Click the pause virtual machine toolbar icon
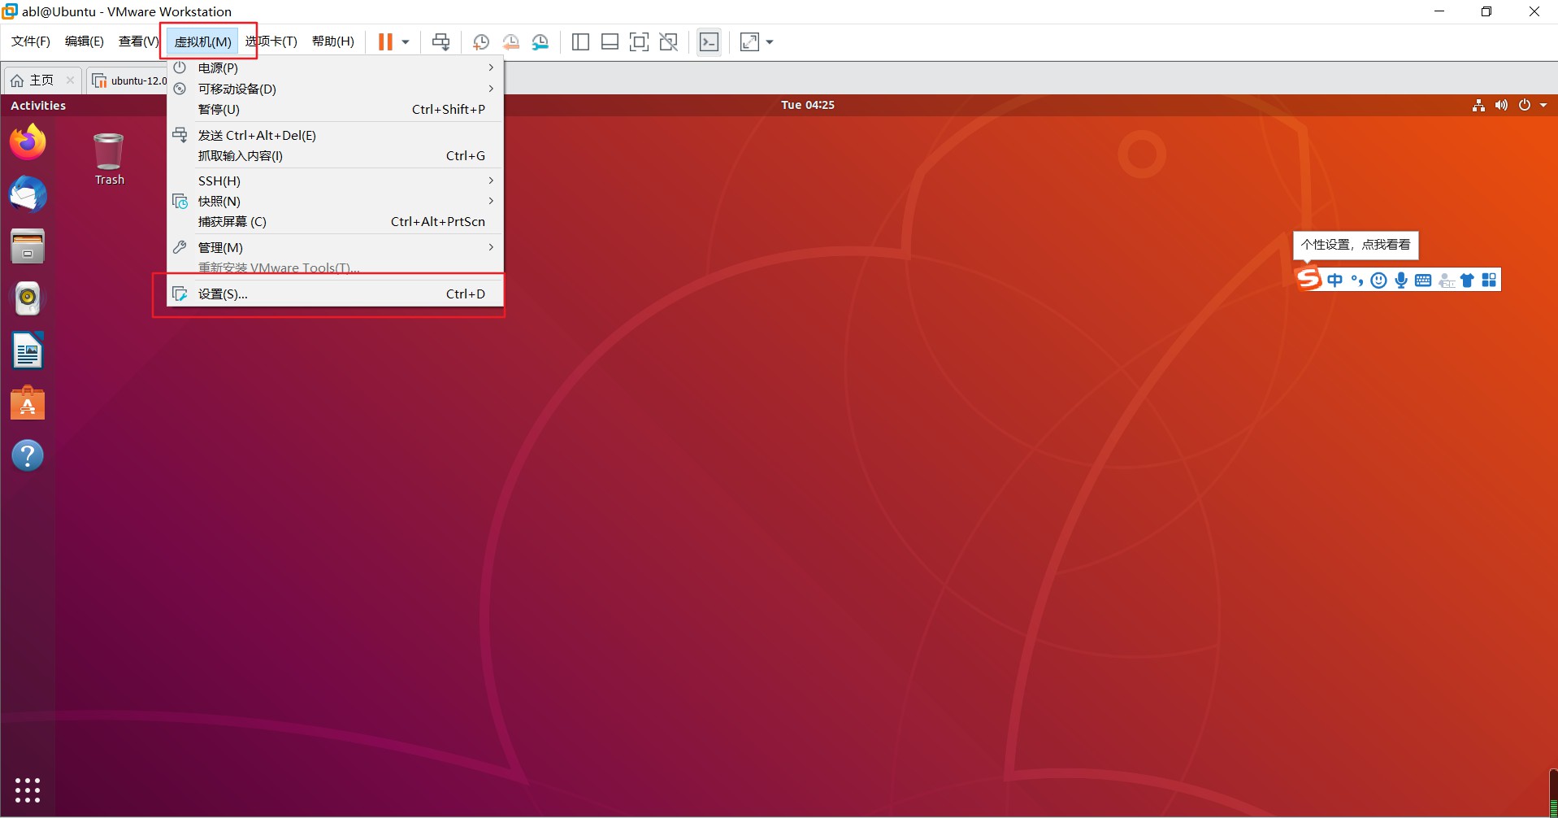The height and width of the screenshot is (818, 1558). coord(385,41)
